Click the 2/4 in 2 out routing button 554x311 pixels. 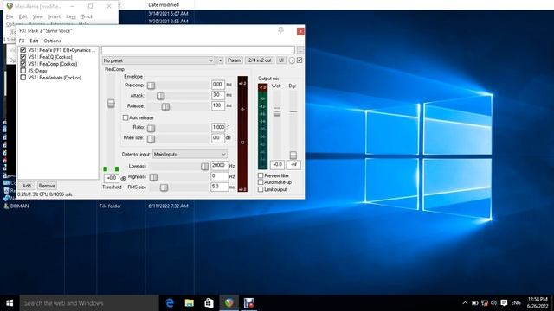260,60
